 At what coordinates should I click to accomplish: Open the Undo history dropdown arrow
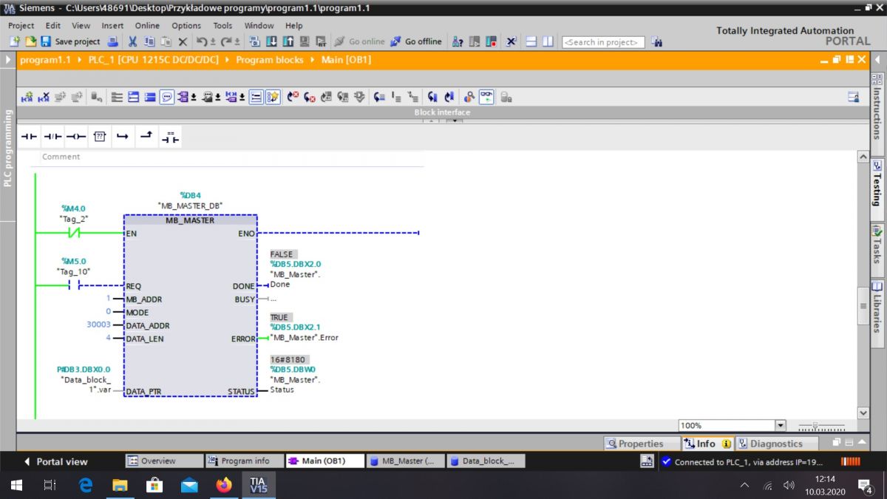click(x=213, y=42)
